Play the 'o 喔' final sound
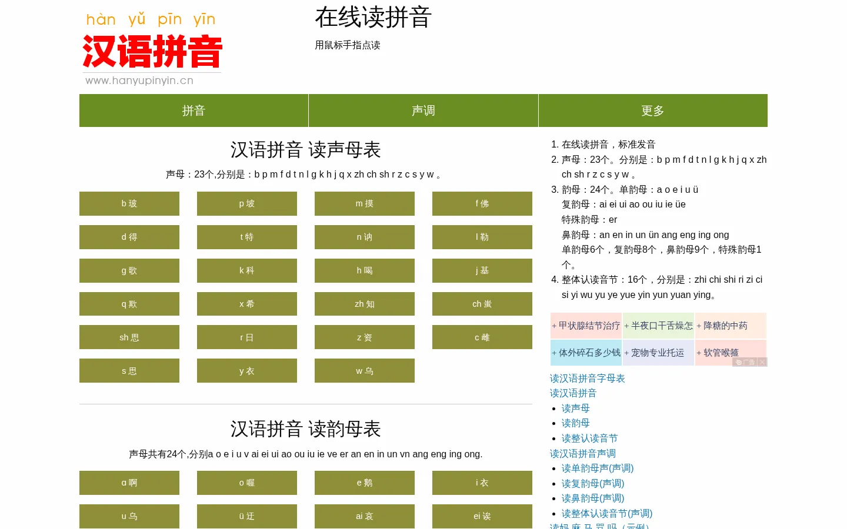The image size is (847, 529). pyautogui.click(x=247, y=483)
